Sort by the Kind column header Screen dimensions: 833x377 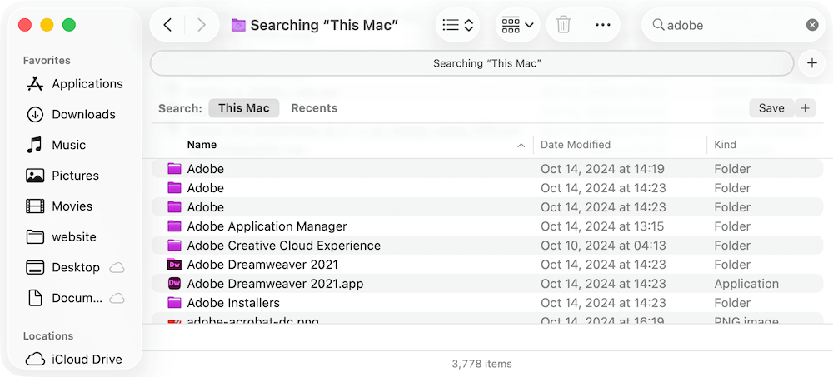point(725,145)
